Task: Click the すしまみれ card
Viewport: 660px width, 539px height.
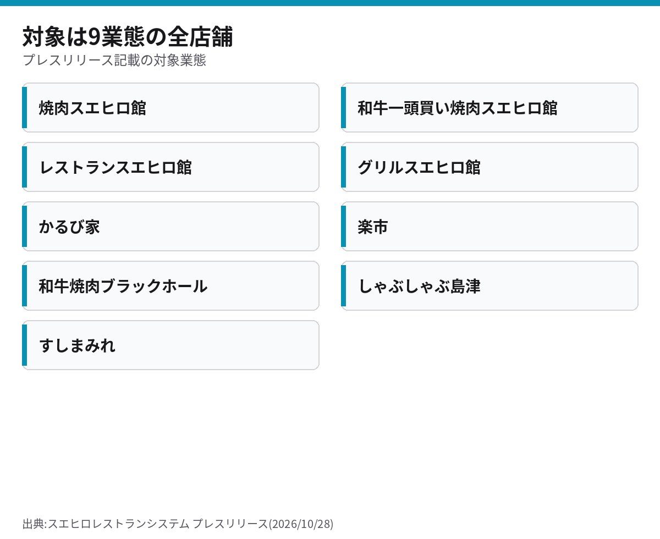Action: 170,345
